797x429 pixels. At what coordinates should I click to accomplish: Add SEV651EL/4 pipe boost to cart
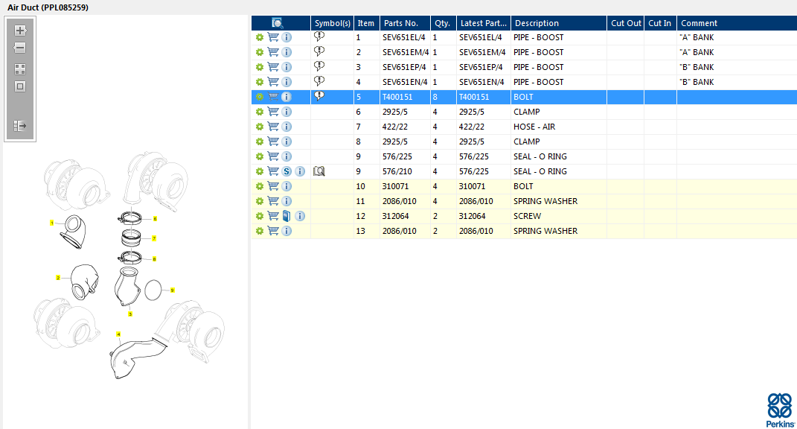pyautogui.click(x=273, y=37)
